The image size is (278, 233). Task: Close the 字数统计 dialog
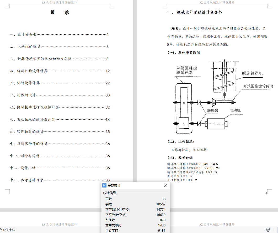coord(166,185)
